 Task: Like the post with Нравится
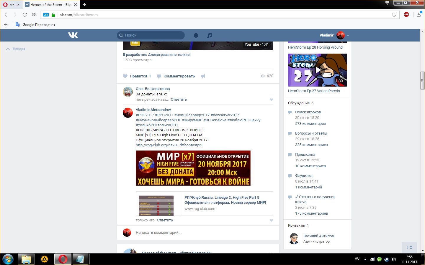click(137, 76)
